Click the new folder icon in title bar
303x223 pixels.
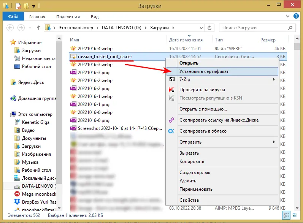(26, 6)
